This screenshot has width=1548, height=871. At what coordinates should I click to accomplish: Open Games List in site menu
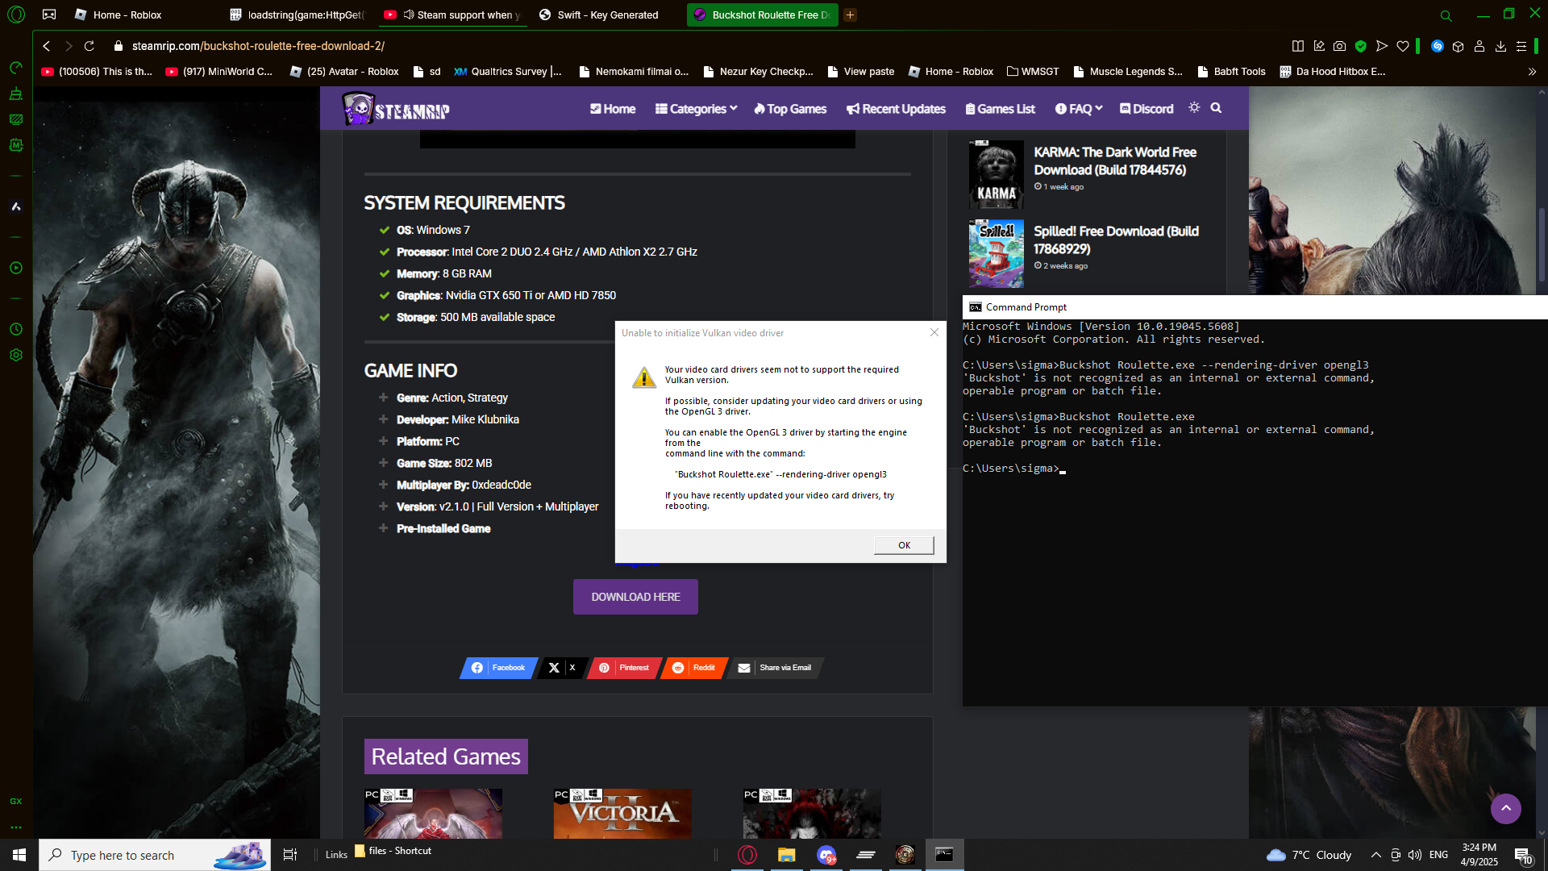(x=1000, y=109)
